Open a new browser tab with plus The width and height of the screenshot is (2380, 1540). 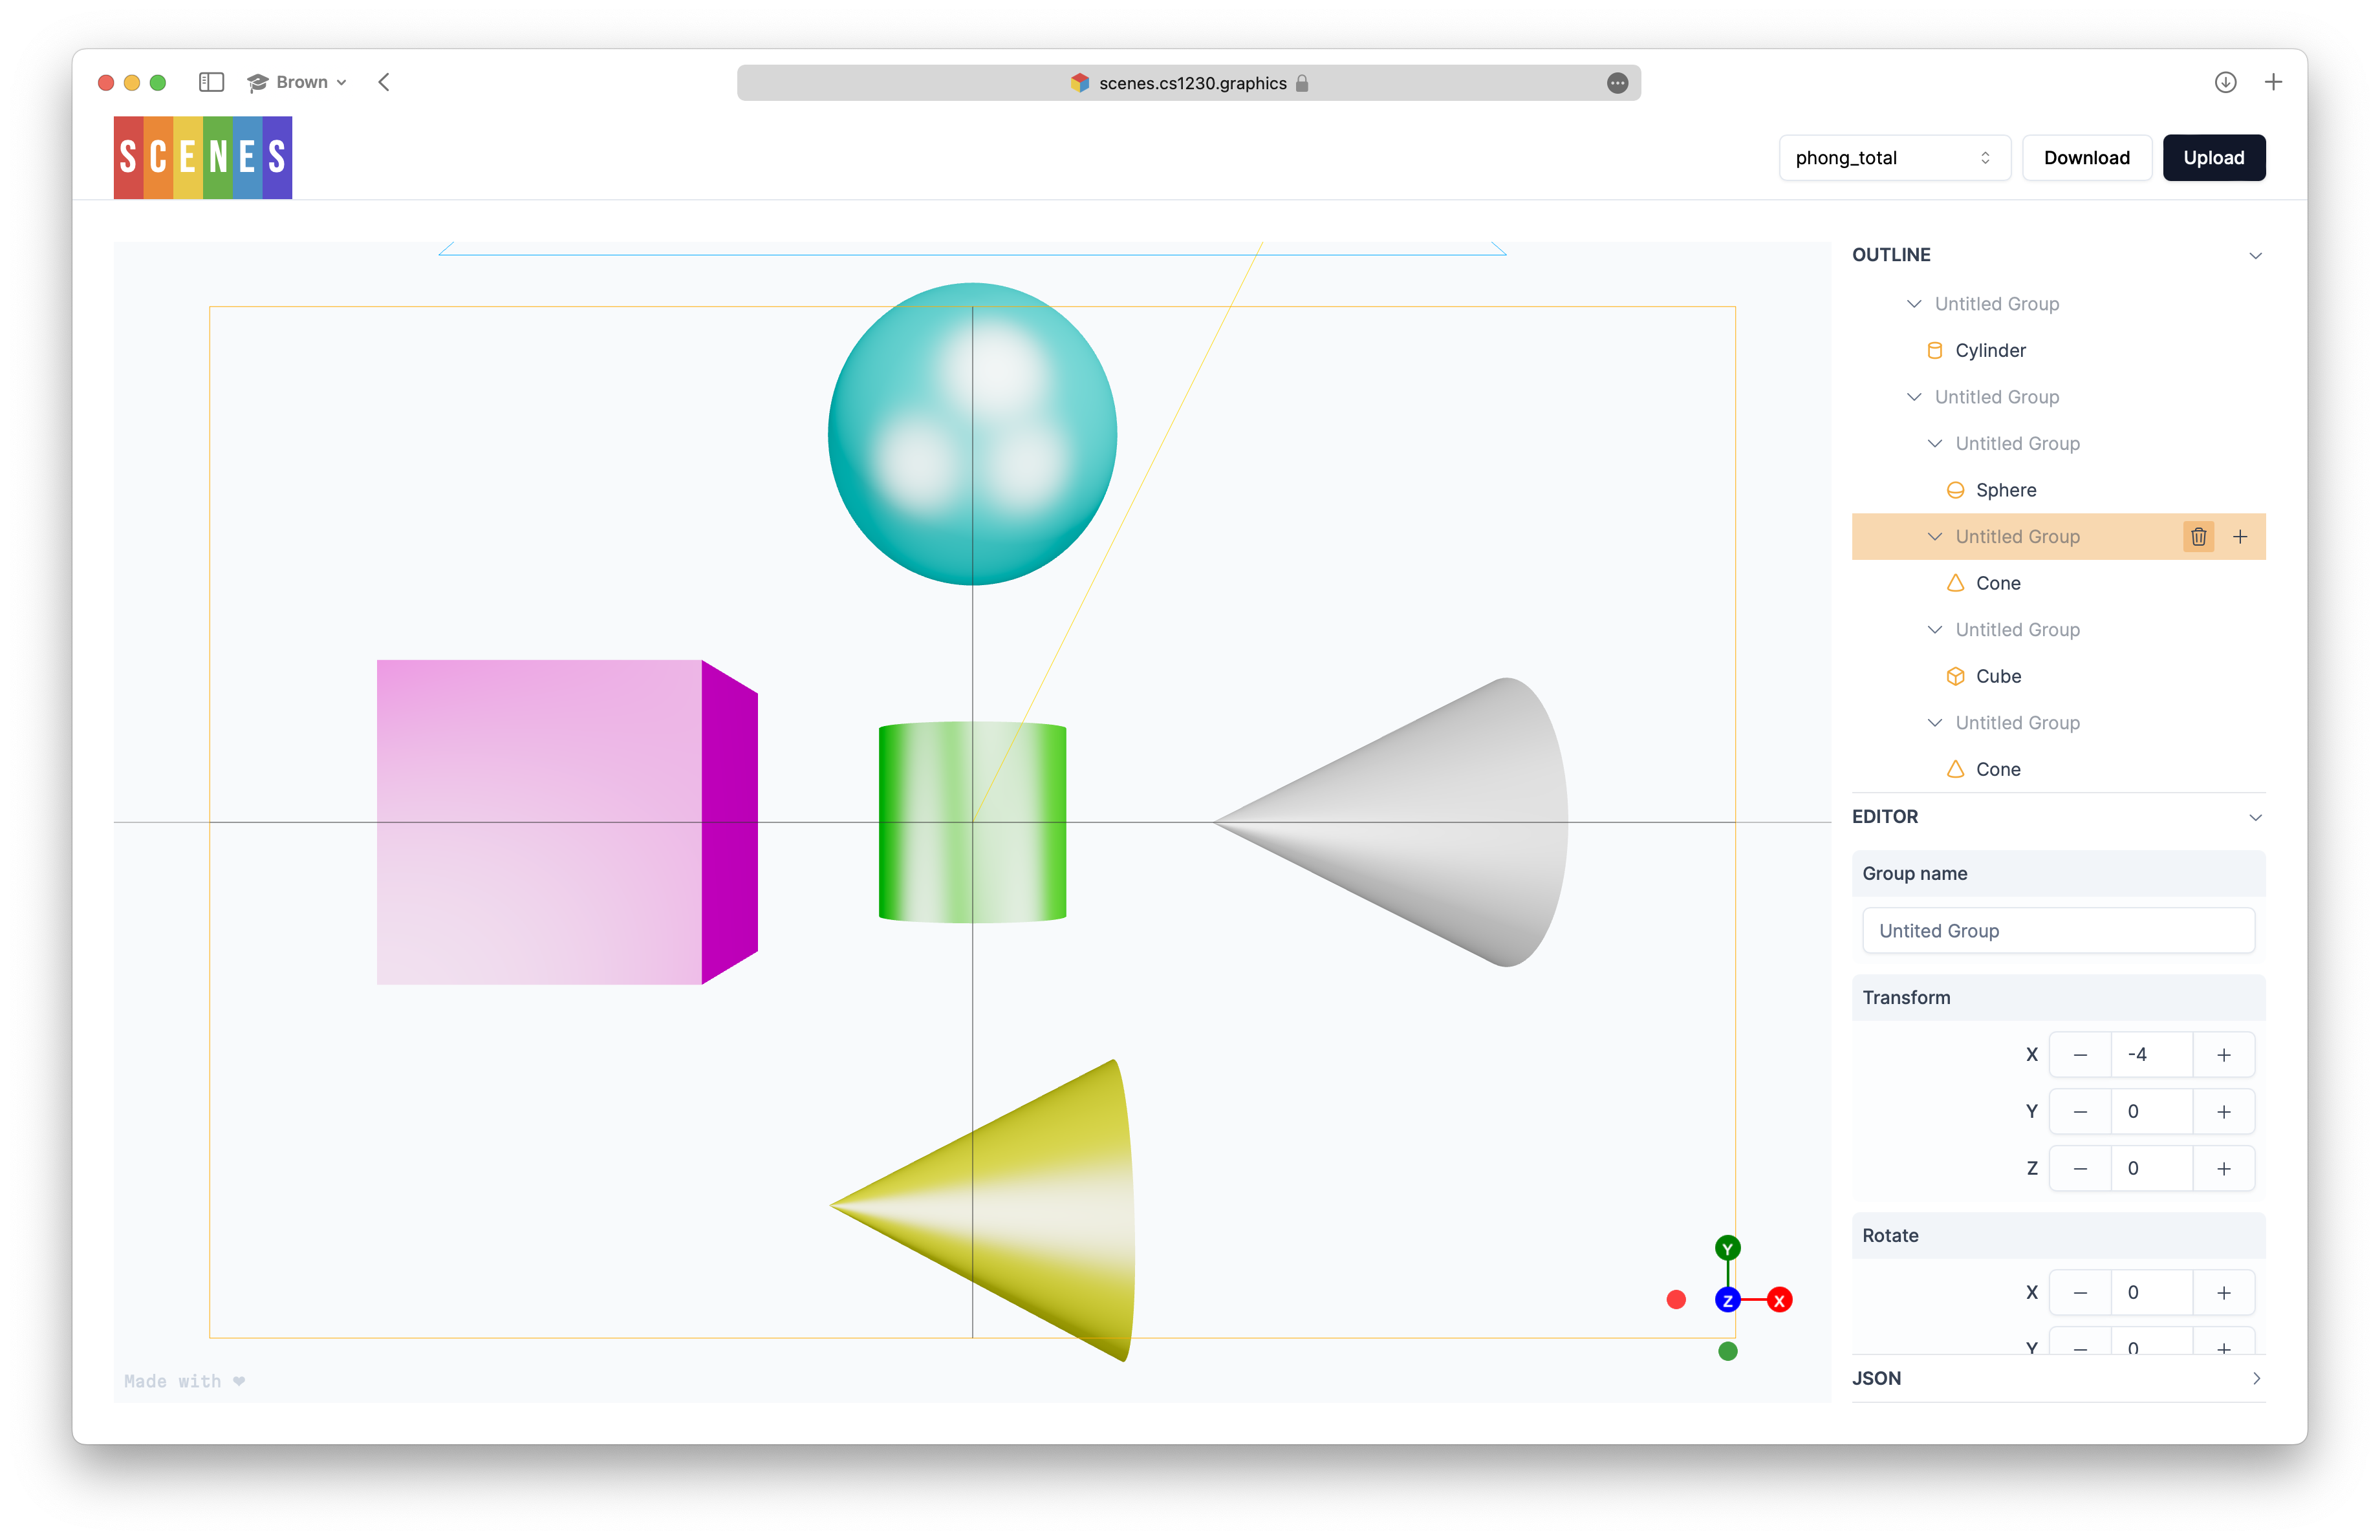click(2273, 82)
